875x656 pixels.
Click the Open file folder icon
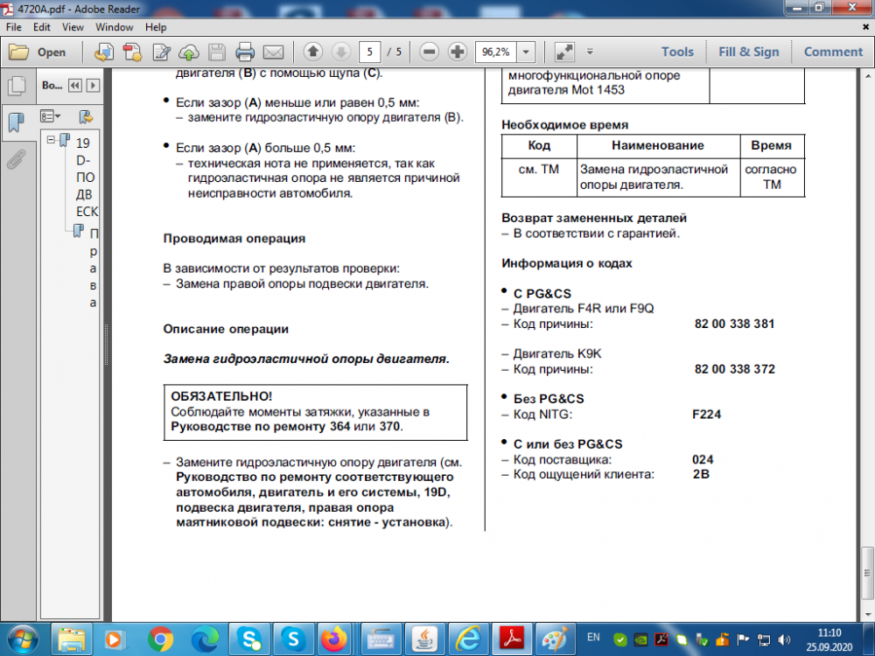click(x=18, y=52)
